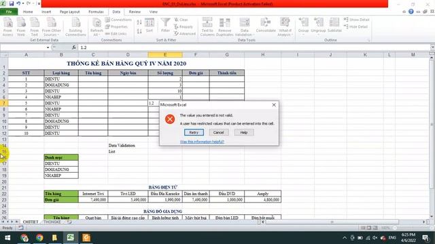Click the NHABEP cell in row 19
435x244 pixels.
[x=61, y=176]
